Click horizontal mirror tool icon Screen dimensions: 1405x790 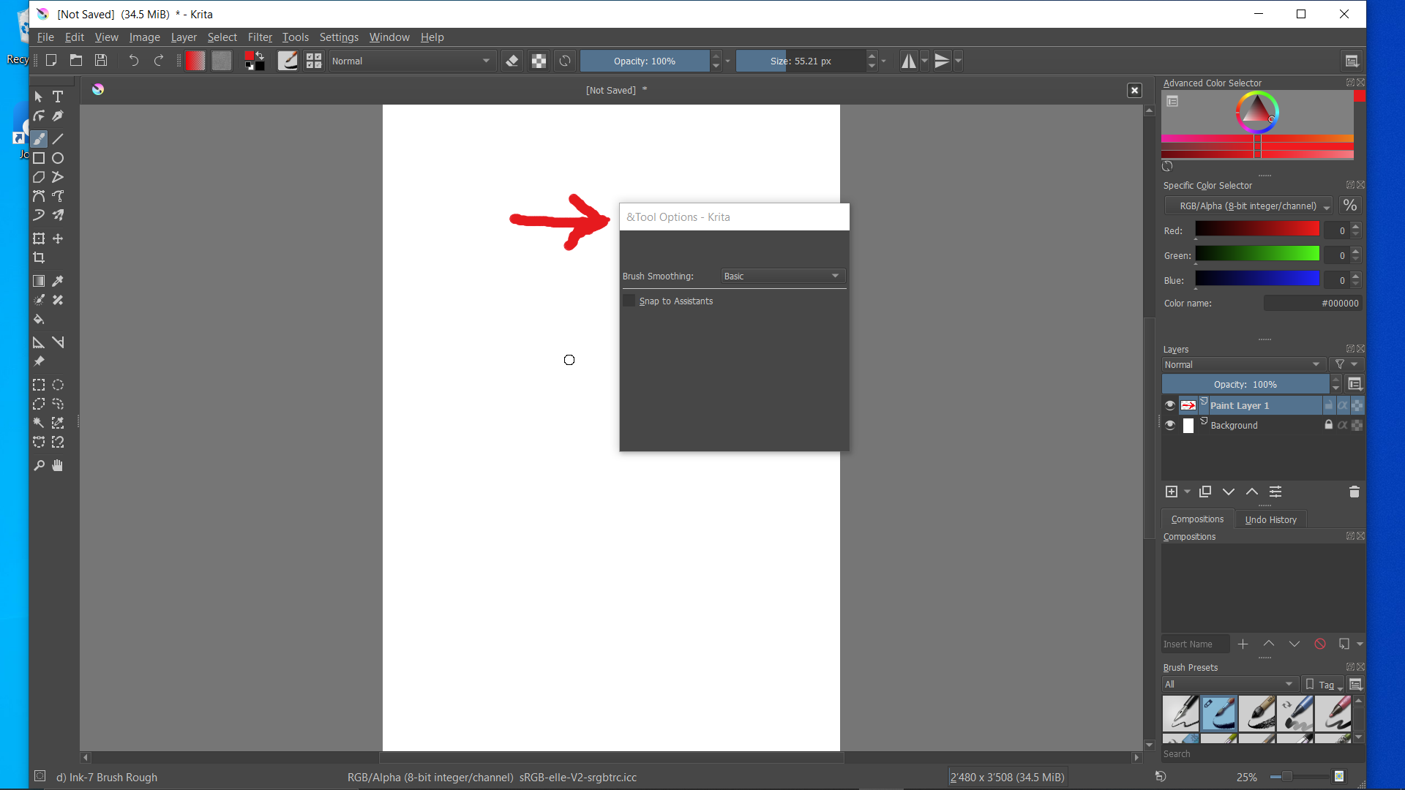pyautogui.click(x=908, y=61)
